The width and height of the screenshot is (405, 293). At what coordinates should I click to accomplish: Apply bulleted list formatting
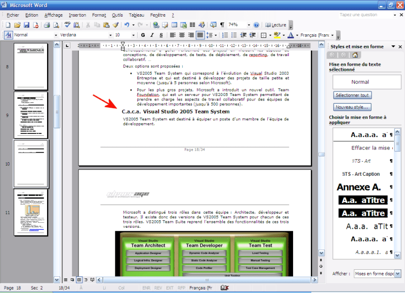point(234,35)
